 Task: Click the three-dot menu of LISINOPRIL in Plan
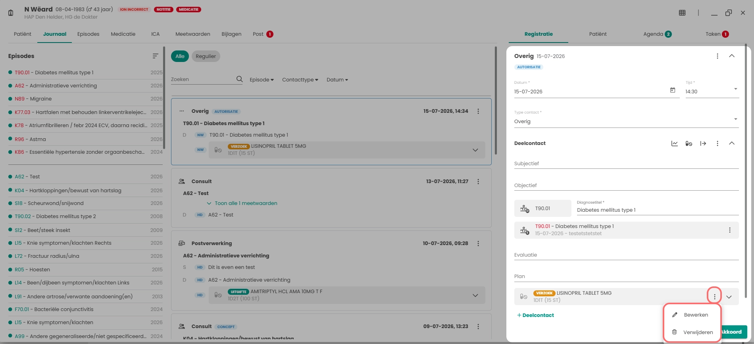tap(715, 297)
